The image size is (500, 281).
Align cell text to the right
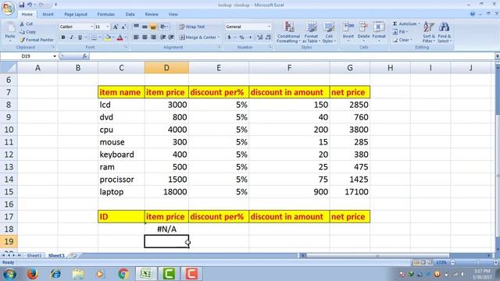153,37
